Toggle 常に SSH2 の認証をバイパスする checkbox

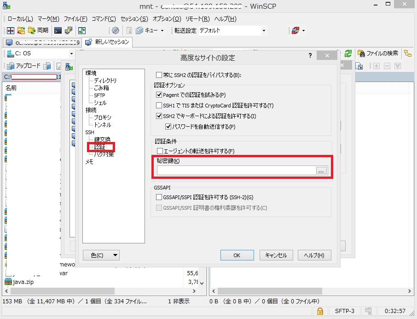click(159, 75)
